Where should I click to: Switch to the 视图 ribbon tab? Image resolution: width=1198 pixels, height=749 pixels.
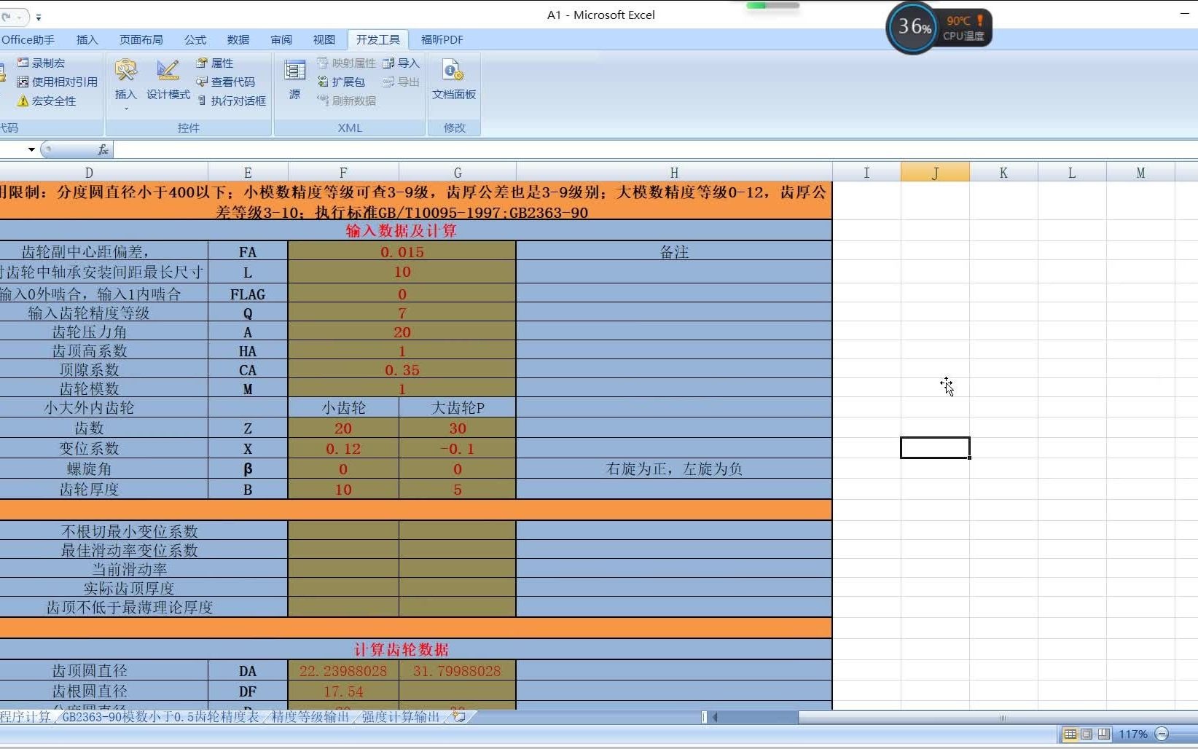coord(324,39)
